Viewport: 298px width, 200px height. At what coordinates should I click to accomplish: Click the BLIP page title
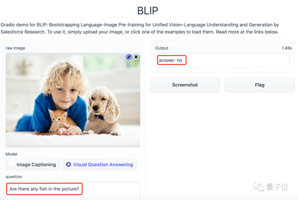click(x=148, y=11)
